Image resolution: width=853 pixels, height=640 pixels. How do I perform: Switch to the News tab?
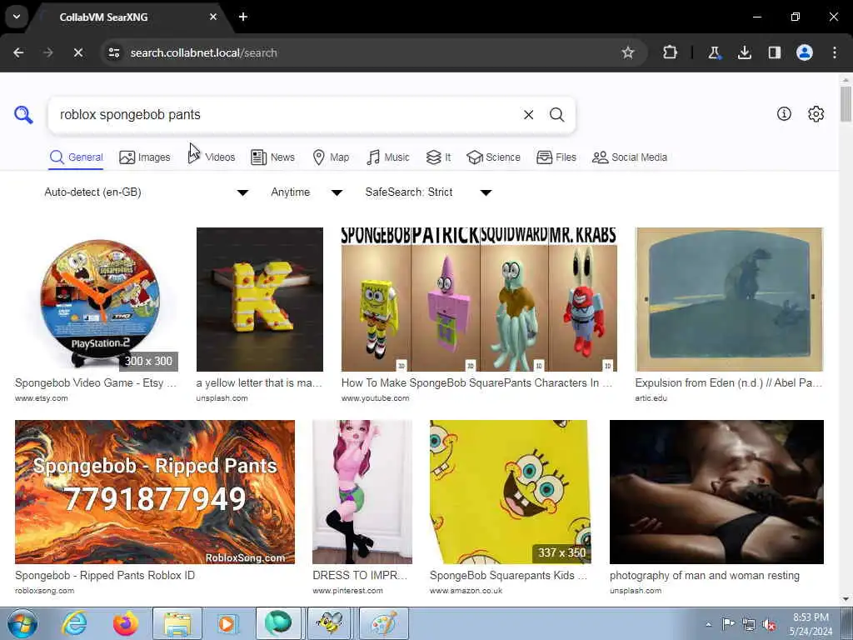coord(272,157)
